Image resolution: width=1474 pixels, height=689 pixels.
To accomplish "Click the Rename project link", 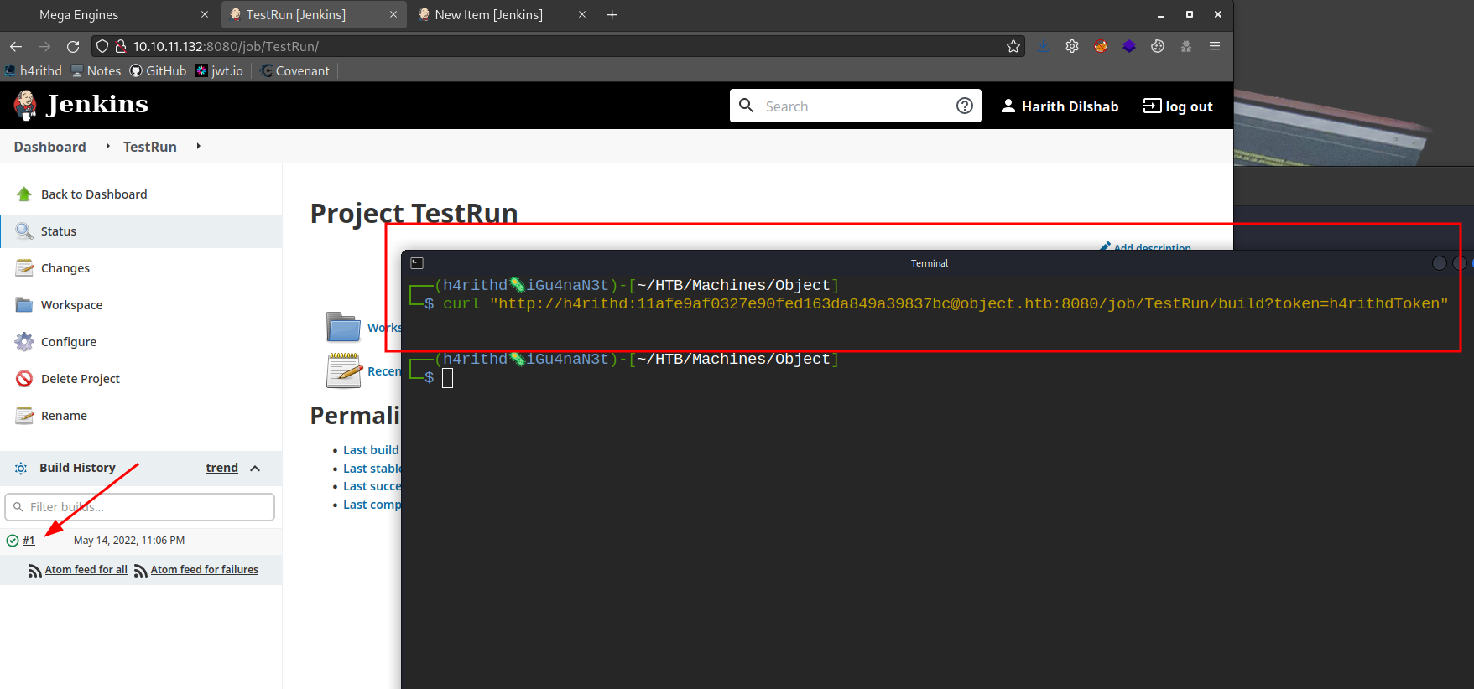I will click(64, 416).
